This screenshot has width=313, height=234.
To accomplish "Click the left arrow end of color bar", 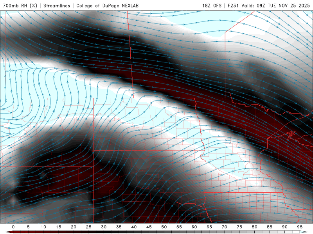I will point(9,232).
